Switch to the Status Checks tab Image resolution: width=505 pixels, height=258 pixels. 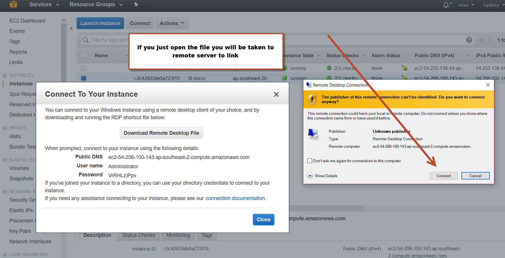tap(139, 235)
